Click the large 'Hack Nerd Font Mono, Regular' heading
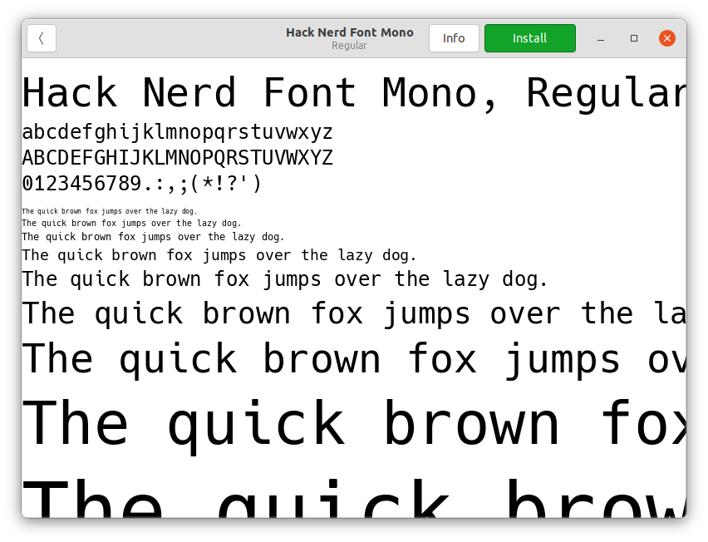This screenshot has height=542, width=708. pyautogui.click(x=354, y=93)
